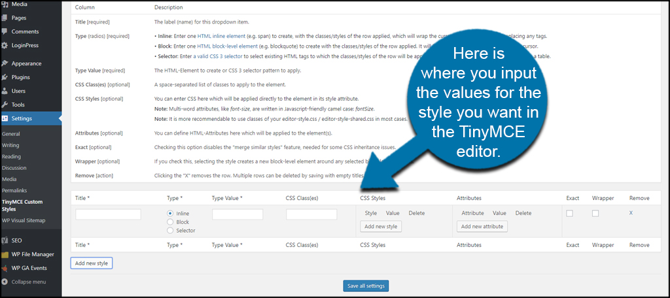The height and width of the screenshot is (298, 670).
Task: Open Reading settings submenu
Action: [x=12, y=156]
